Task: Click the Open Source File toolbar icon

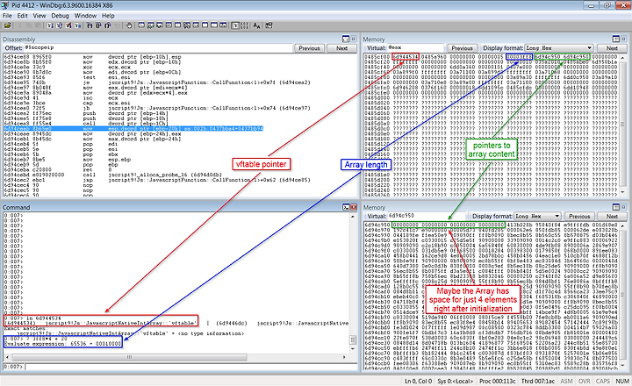Action: 7,25
